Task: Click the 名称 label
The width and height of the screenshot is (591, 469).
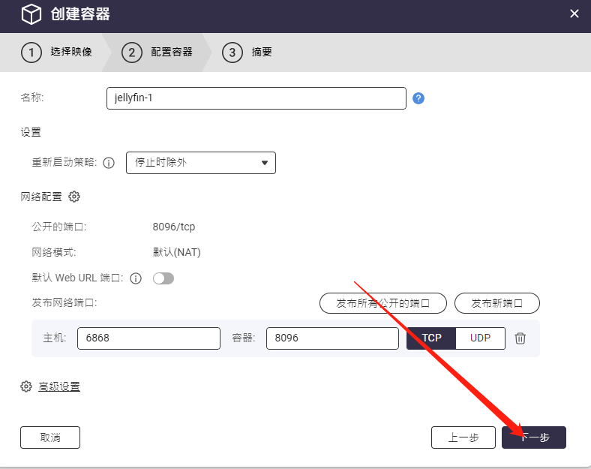Action: click(x=32, y=98)
